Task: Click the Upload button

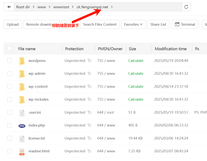Action: [x=13, y=24]
